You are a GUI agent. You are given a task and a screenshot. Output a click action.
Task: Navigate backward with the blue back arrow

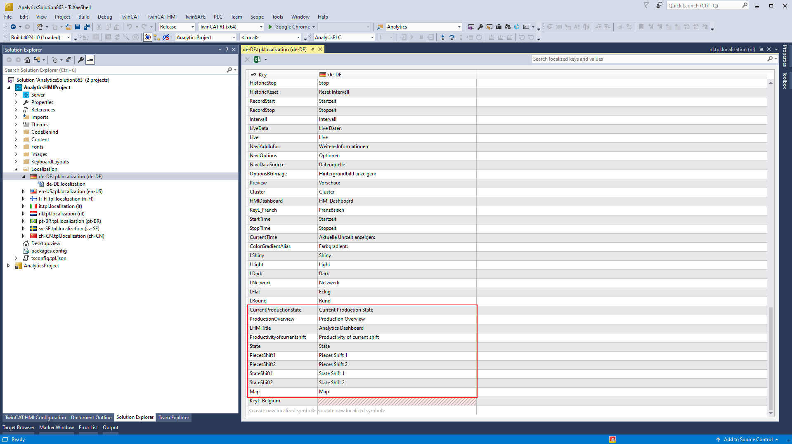point(13,27)
